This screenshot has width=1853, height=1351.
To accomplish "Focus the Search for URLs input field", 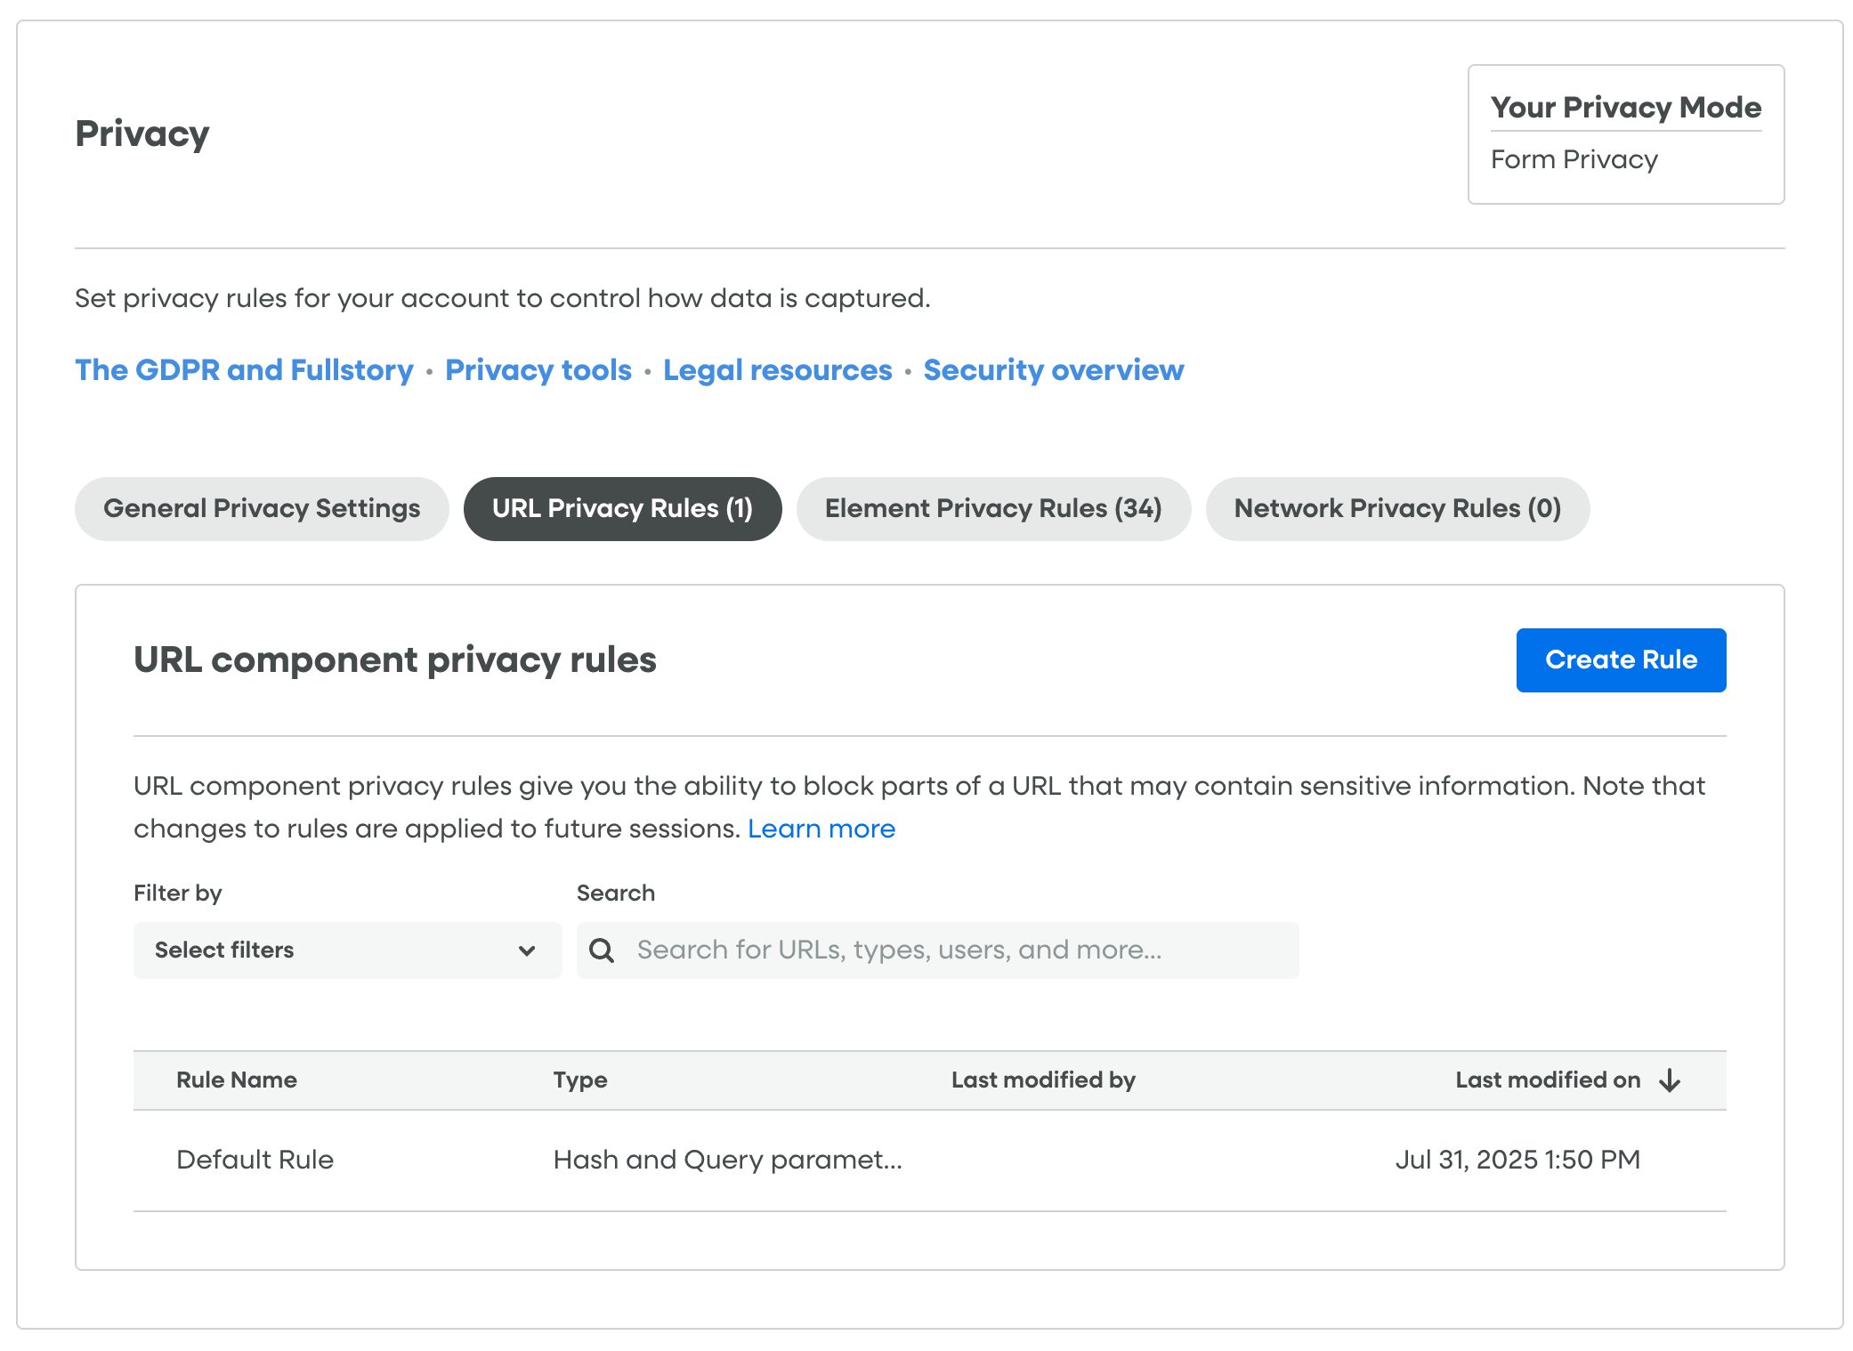I will (x=961, y=951).
